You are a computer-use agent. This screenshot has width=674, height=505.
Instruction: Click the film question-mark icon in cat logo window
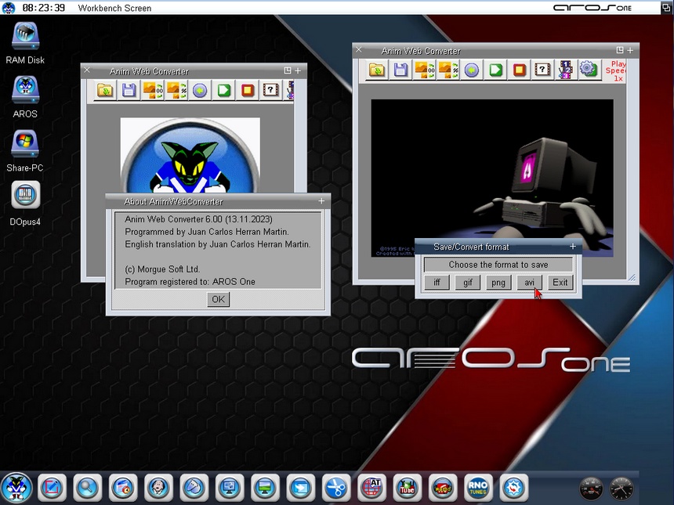click(271, 90)
